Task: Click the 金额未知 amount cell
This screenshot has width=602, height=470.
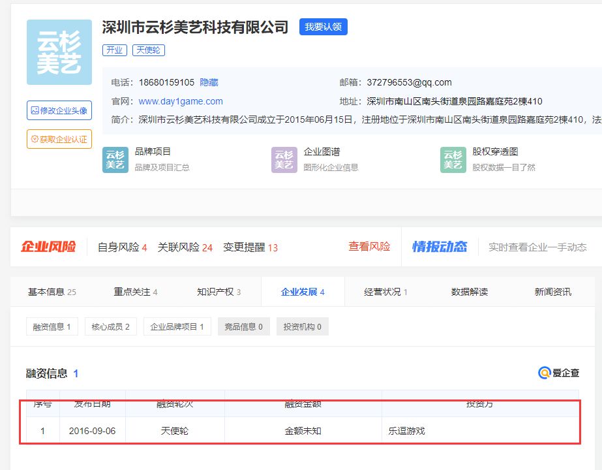Action: [x=303, y=431]
